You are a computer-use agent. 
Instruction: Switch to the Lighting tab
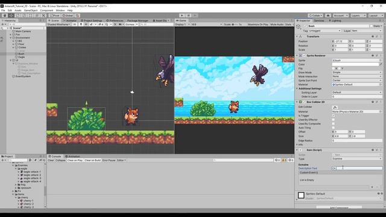[x=335, y=20]
